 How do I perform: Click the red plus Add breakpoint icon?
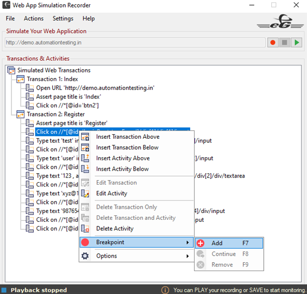click(x=201, y=243)
